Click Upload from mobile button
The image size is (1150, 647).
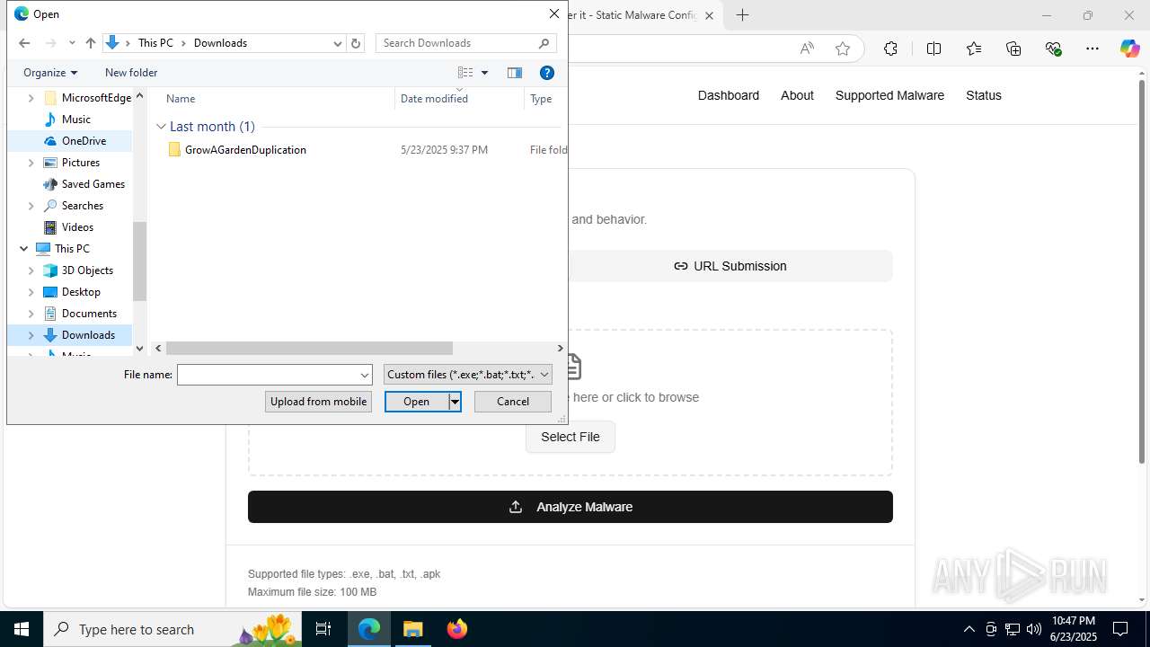(x=319, y=402)
